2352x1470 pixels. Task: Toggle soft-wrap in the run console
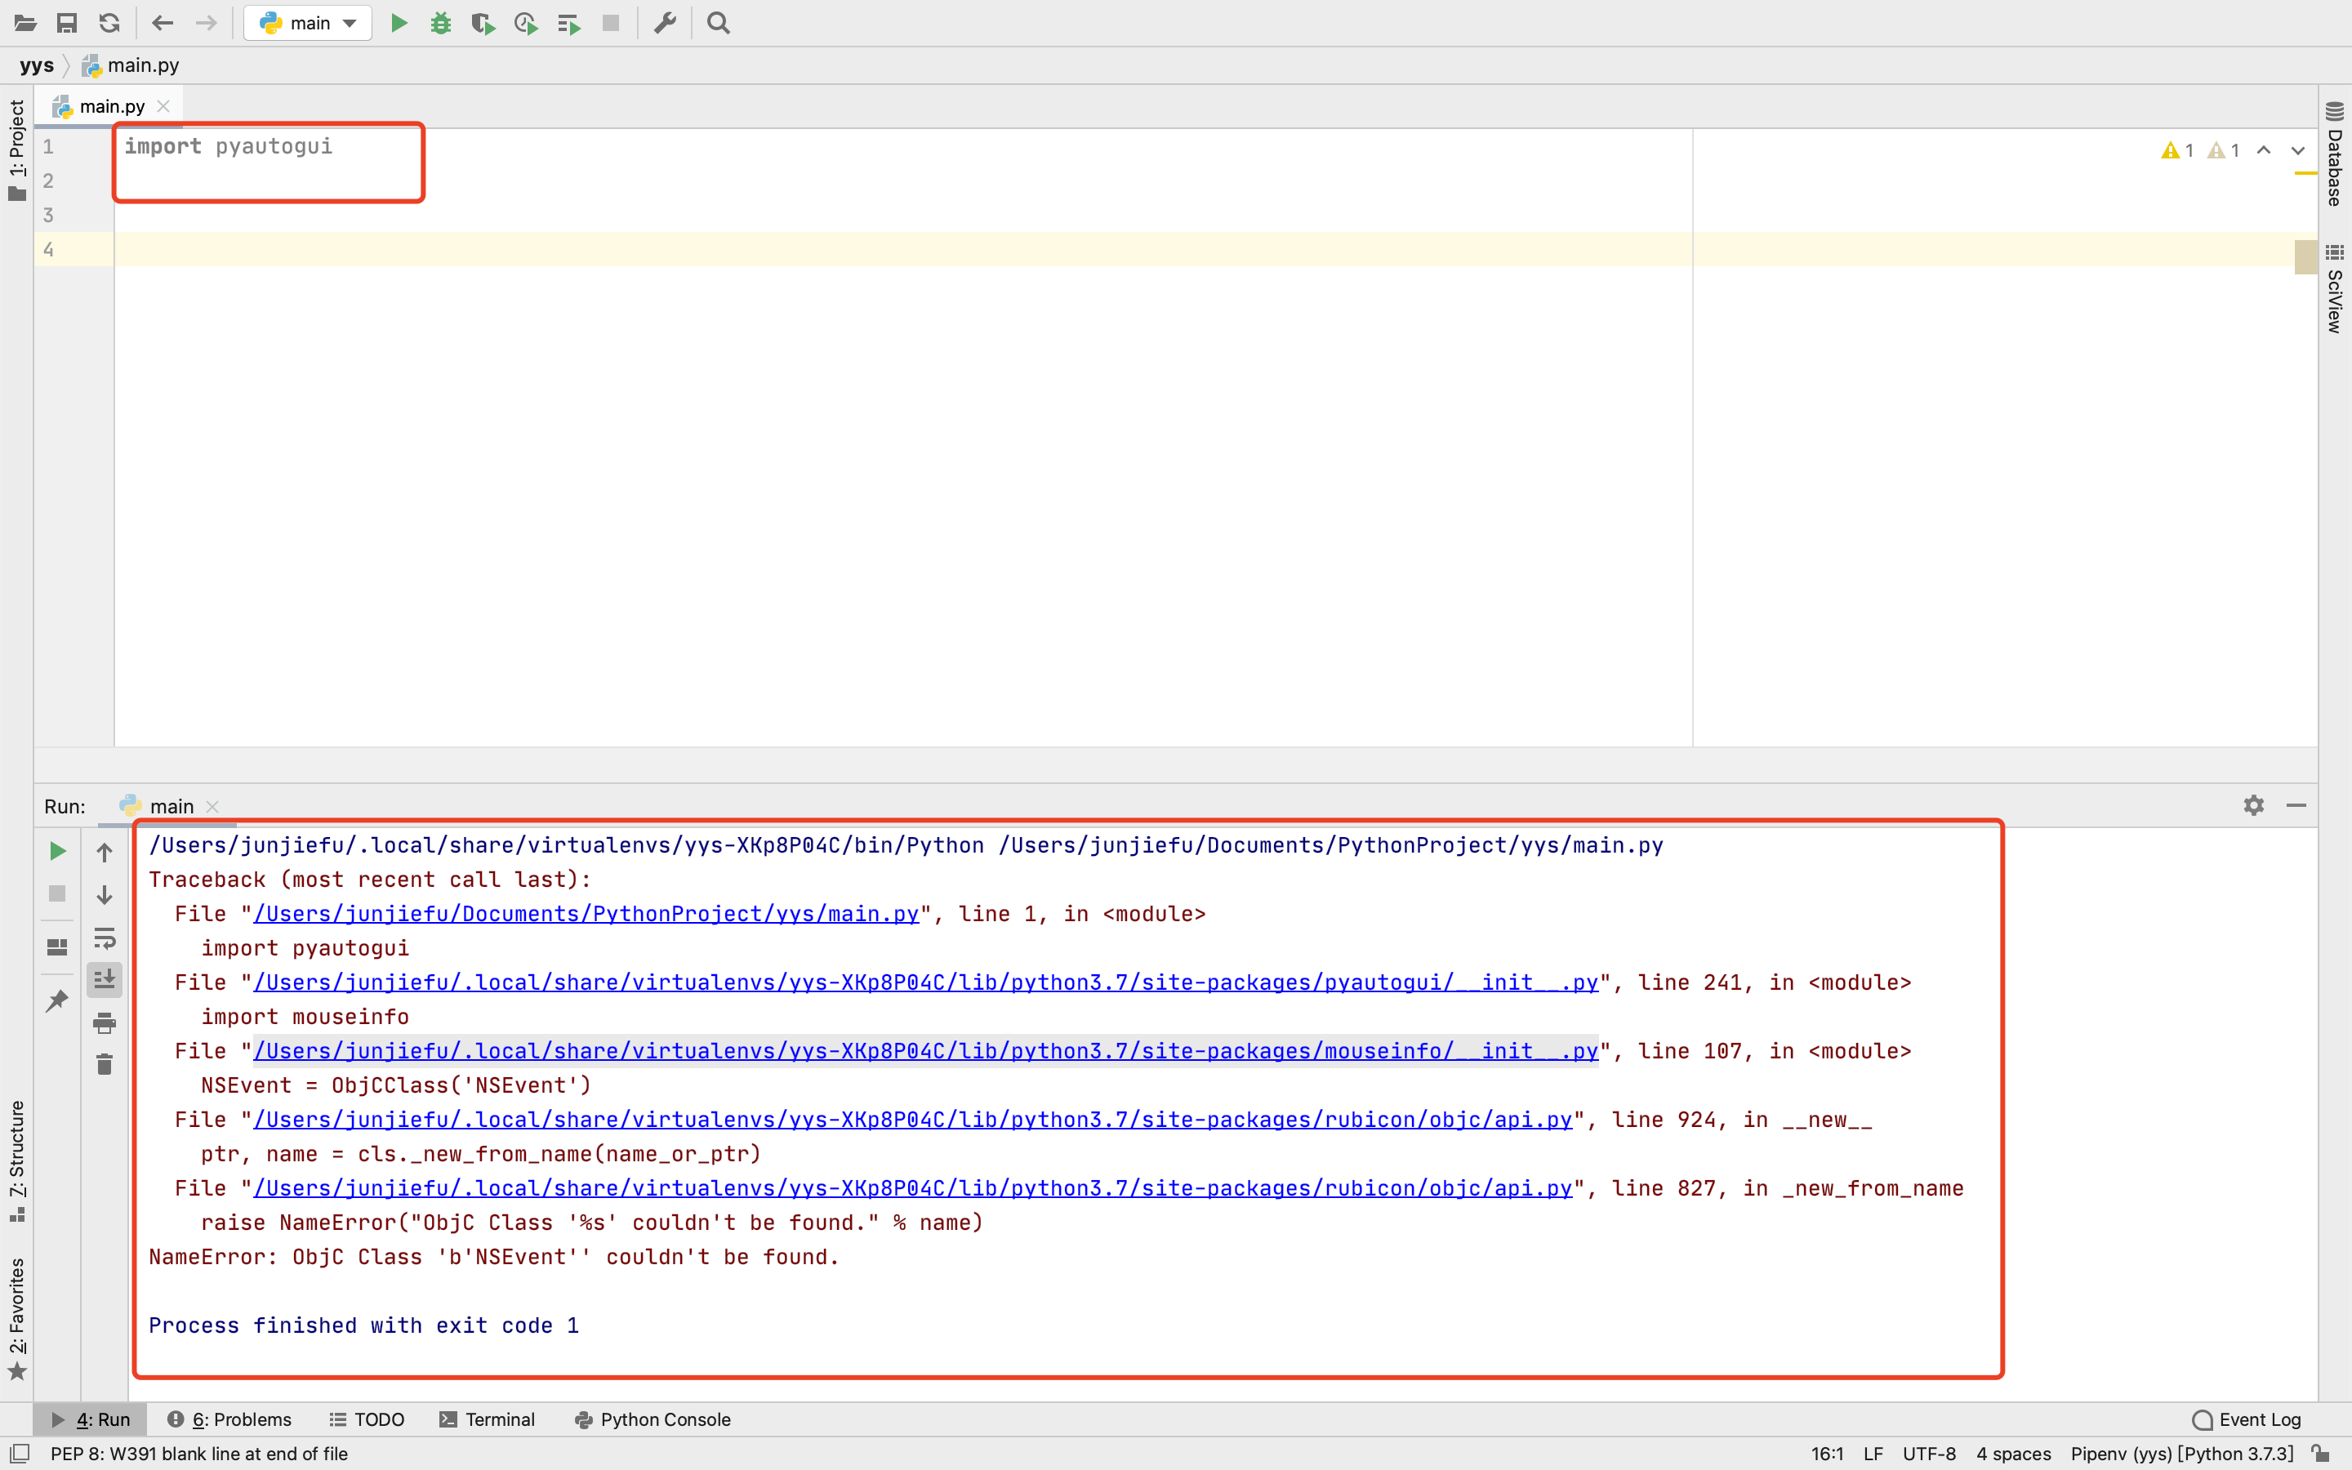tap(104, 938)
